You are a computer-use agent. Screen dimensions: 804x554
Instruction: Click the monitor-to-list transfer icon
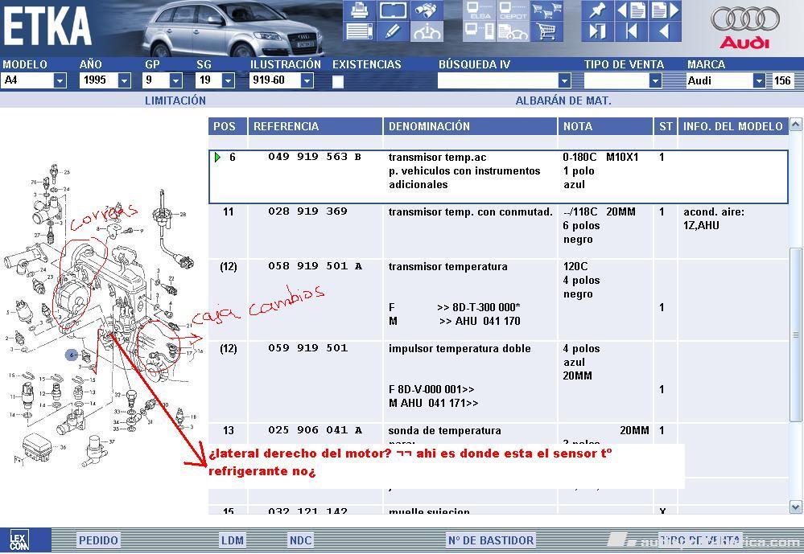coord(480,31)
